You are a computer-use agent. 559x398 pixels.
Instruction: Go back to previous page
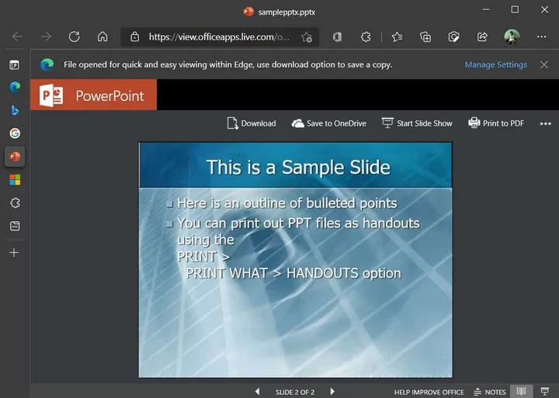[x=17, y=36]
